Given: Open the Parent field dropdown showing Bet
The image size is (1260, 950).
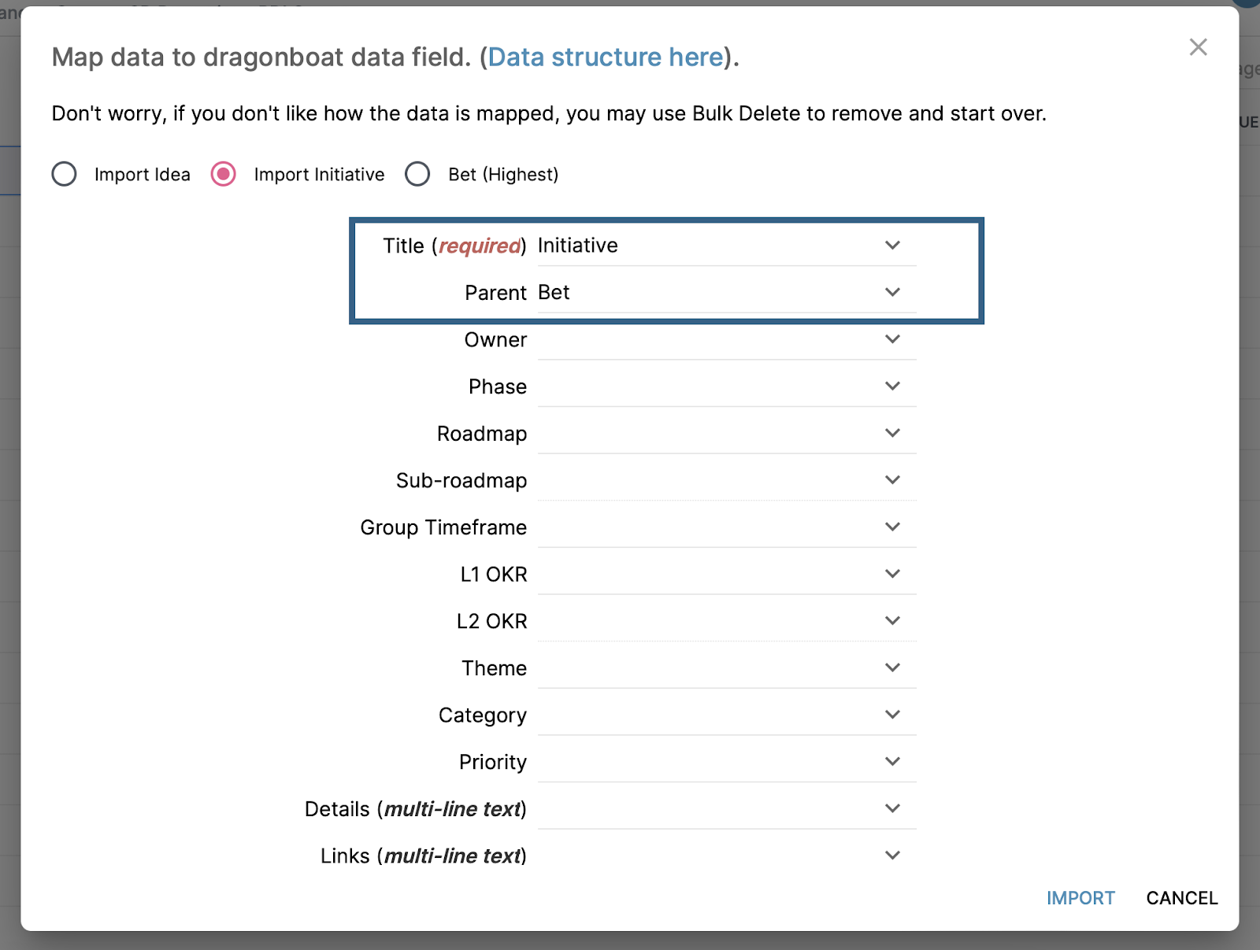Looking at the screenshot, I should (727, 293).
